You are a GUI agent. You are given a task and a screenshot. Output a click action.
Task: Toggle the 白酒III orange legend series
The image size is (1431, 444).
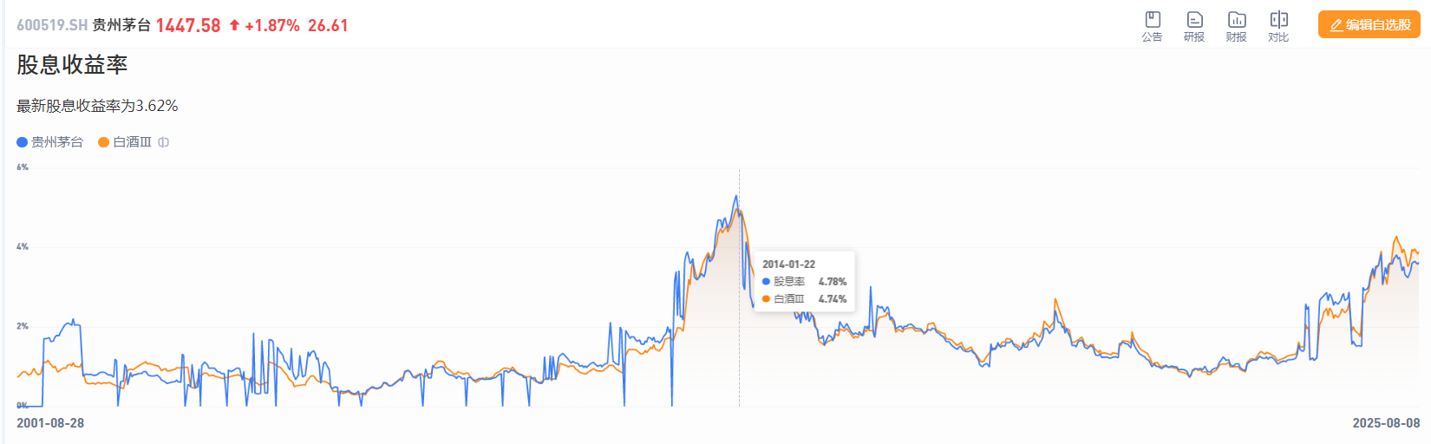click(125, 142)
